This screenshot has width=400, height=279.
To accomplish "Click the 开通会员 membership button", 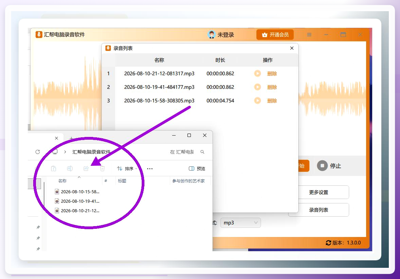I will tap(275, 35).
